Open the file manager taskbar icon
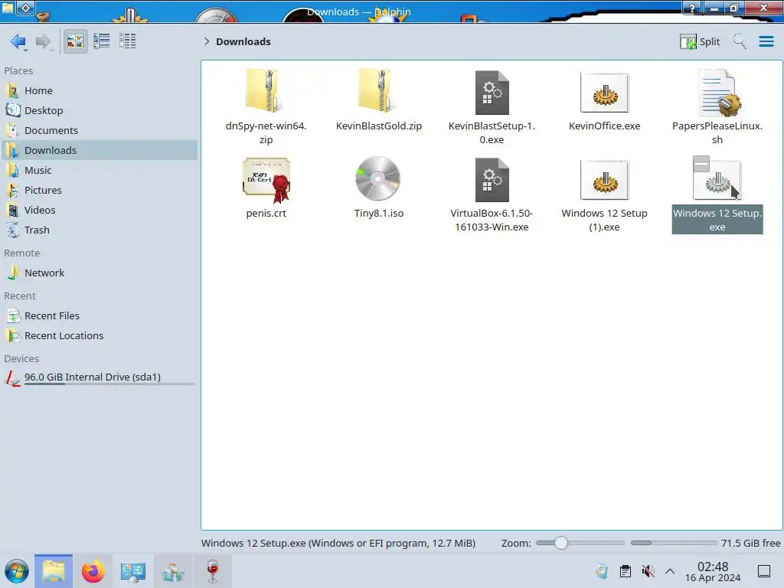784x588 pixels. (x=54, y=571)
